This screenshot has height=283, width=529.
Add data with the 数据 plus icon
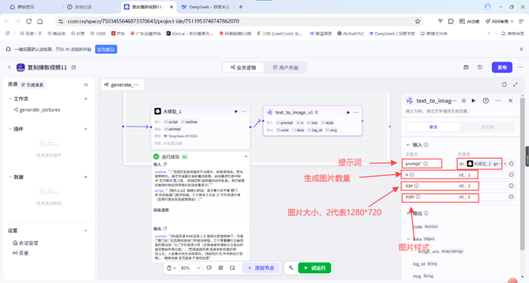tap(86, 177)
